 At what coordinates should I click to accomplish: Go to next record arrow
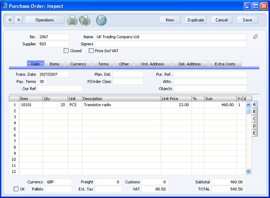(19, 20)
